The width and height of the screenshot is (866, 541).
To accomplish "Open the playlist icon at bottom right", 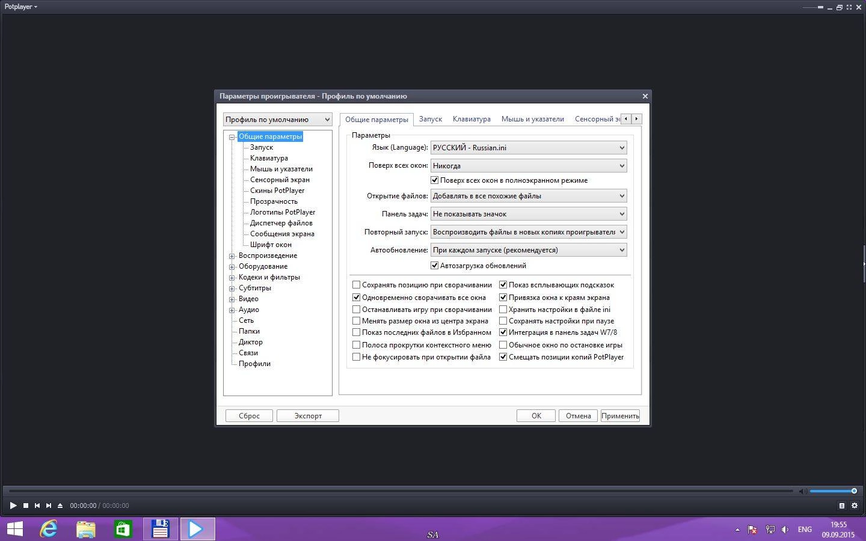I will point(842,506).
